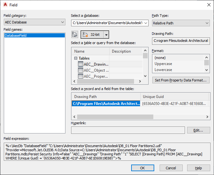
Task: Click the Edit... hyperlink button
Action: (x=199, y=130)
